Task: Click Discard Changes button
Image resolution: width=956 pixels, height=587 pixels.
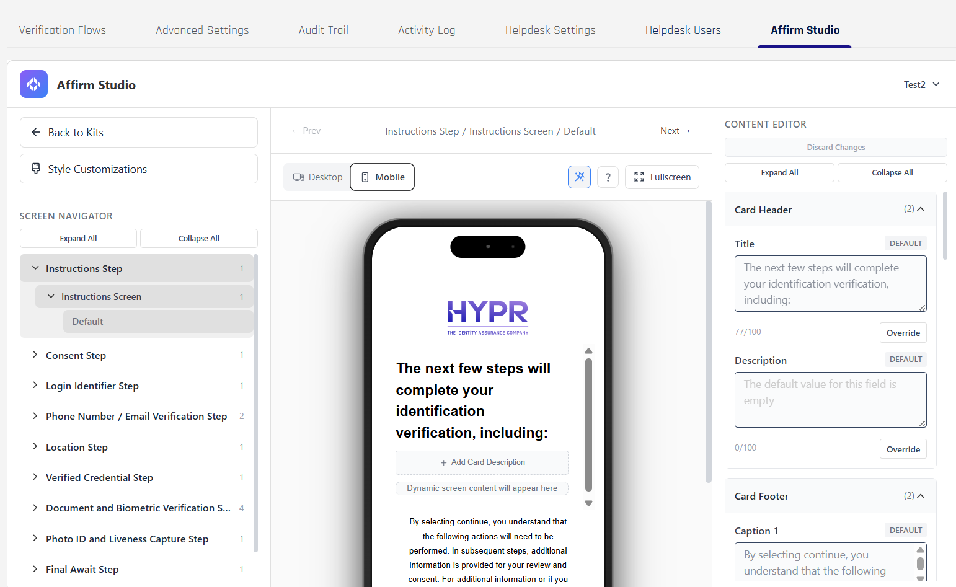Action: (x=835, y=148)
